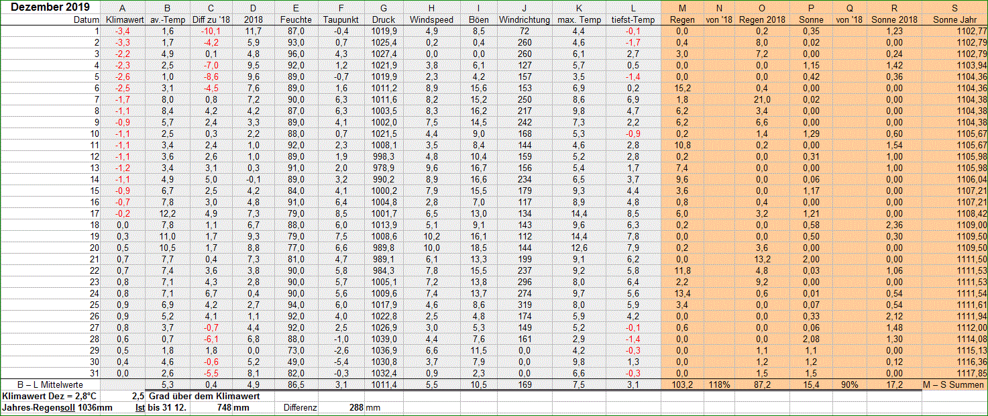
Task: Click the "Taupunkt" column label
Action: point(340,20)
